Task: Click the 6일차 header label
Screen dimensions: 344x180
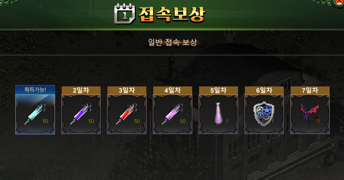Action: coord(264,90)
